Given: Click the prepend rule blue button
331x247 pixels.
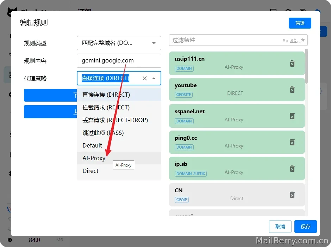Looking at the screenshot, I should 50,95.
